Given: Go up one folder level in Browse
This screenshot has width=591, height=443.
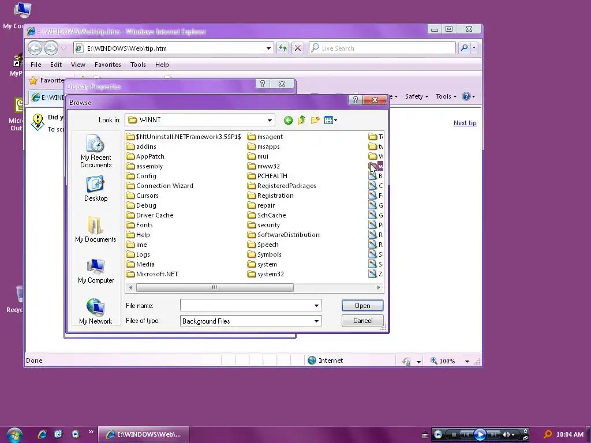Looking at the screenshot, I should tap(301, 120).
